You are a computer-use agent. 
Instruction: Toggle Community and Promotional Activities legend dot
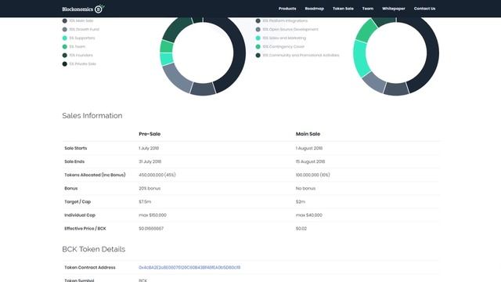click(258, 56)
